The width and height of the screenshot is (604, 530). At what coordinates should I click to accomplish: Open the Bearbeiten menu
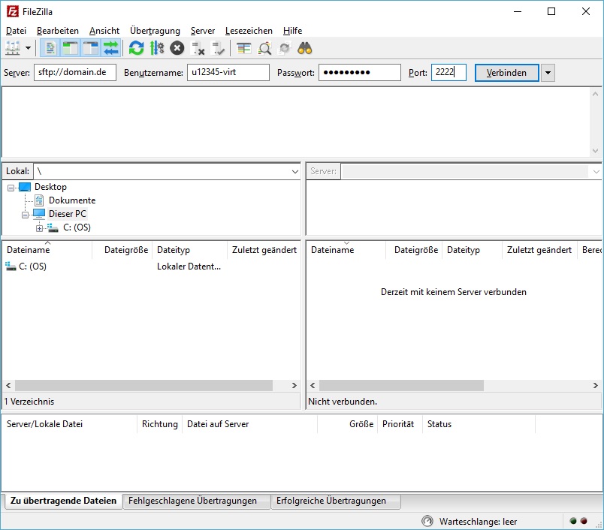(58, 31)
